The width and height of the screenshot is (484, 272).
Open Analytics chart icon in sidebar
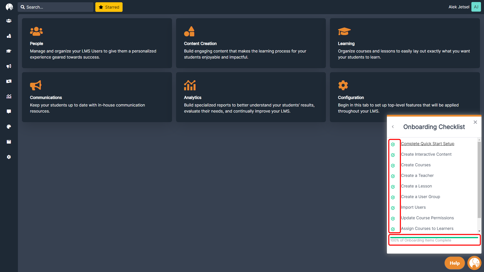pyautogui.click(x=9, y=96)
